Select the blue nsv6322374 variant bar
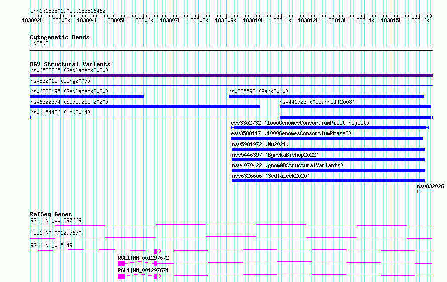The height and width of the screenshot is (282, 447). (x=145, y=107)
